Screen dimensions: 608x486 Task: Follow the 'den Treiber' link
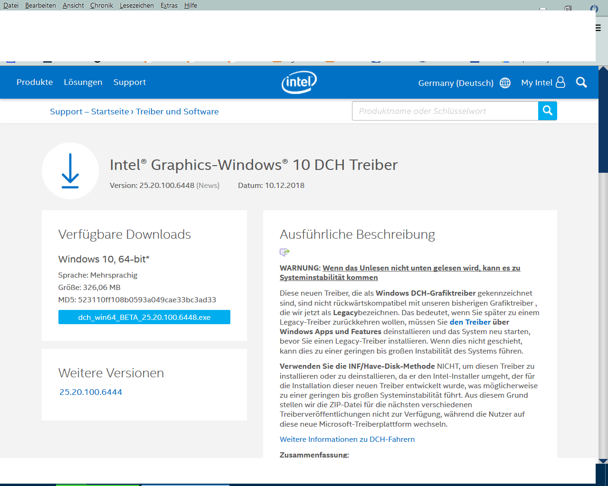coord(470,322)
